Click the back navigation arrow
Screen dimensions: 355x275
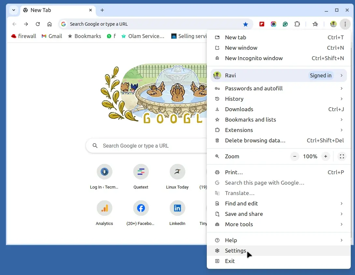[14, 24]
